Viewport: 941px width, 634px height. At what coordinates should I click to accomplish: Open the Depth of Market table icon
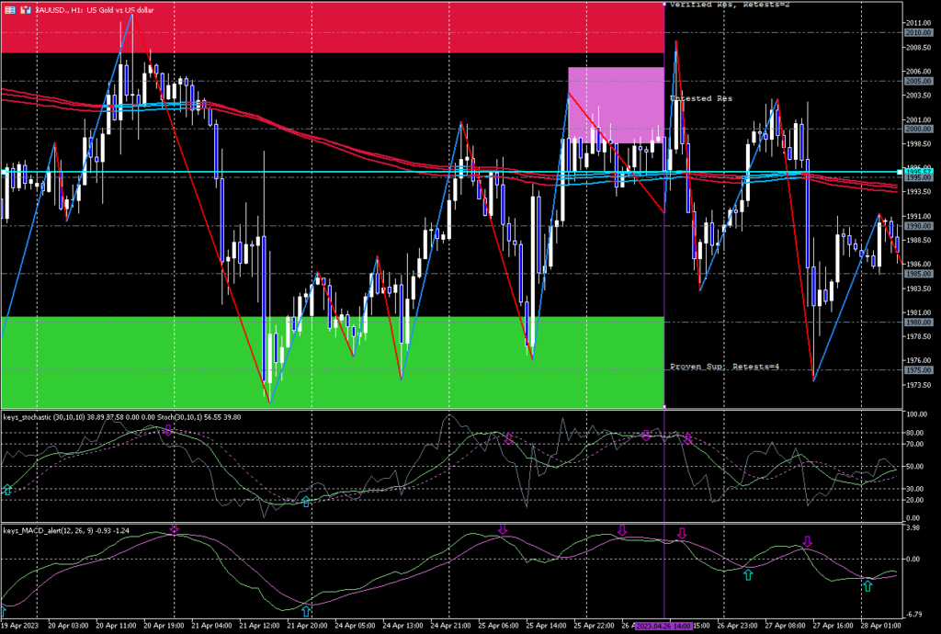click(x=10, y=10)
